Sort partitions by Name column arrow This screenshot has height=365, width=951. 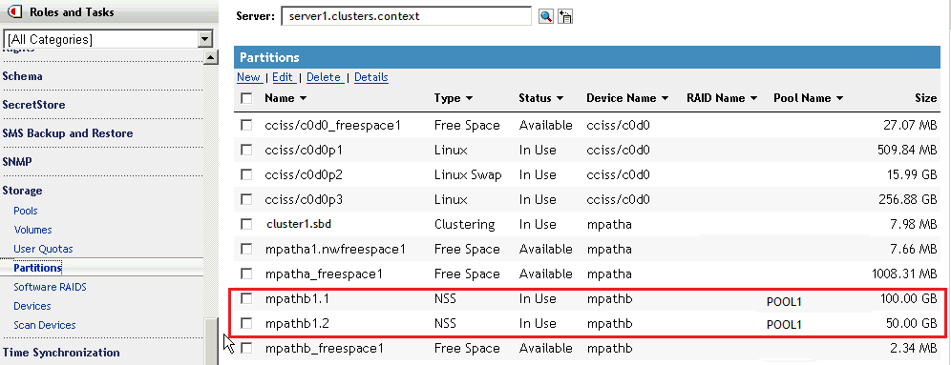[x=304, y=98]
